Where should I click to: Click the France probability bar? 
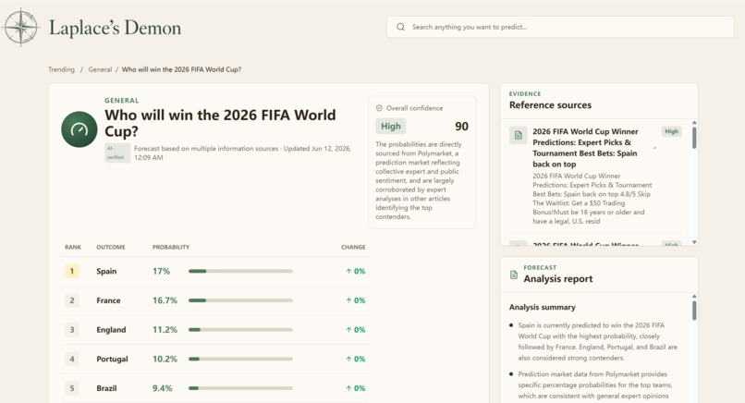[241, 300]
